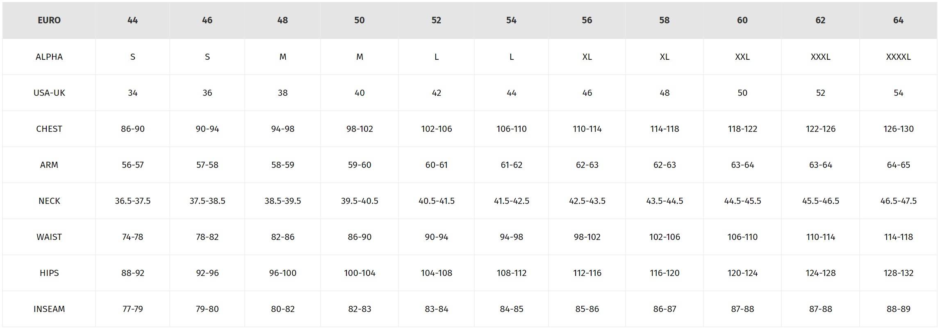The height and width of the screenshot is (330, 940).
Task: Click the EURO header cell
Action: click(x=49, y=20)
